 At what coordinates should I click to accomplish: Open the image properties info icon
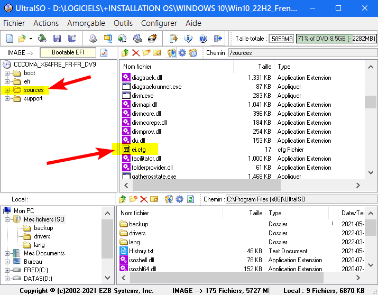click(188, 39)
